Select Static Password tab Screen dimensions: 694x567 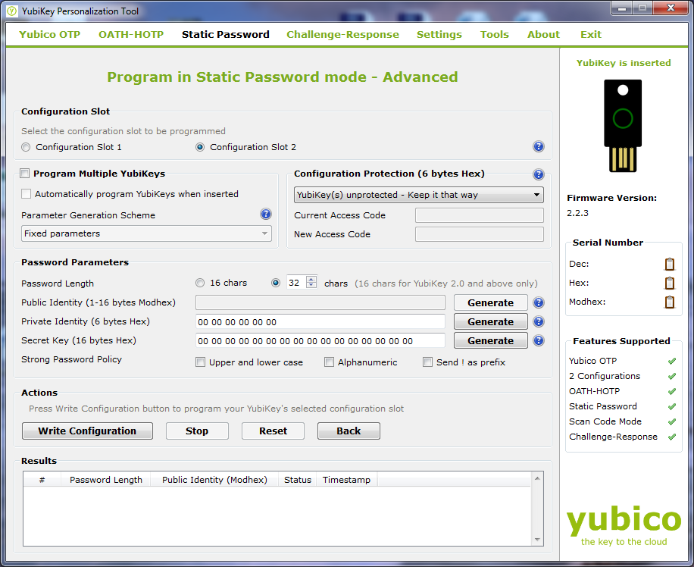(225, 35)
